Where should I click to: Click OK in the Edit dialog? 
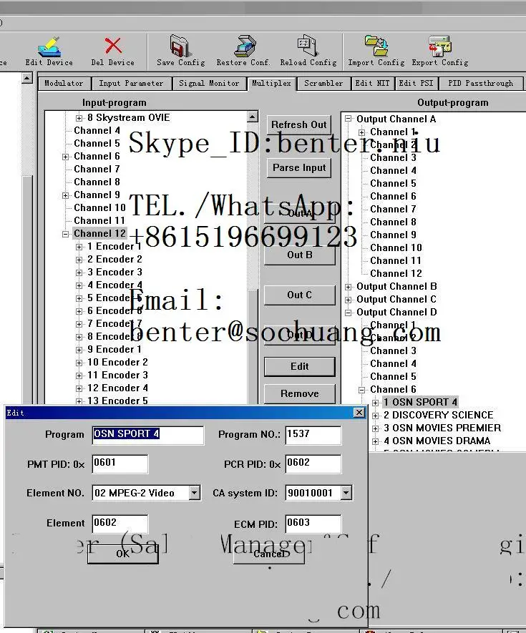[x=123, y=554]
